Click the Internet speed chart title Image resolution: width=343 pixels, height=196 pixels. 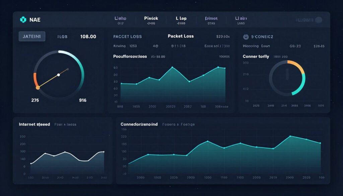pos(35,124)
